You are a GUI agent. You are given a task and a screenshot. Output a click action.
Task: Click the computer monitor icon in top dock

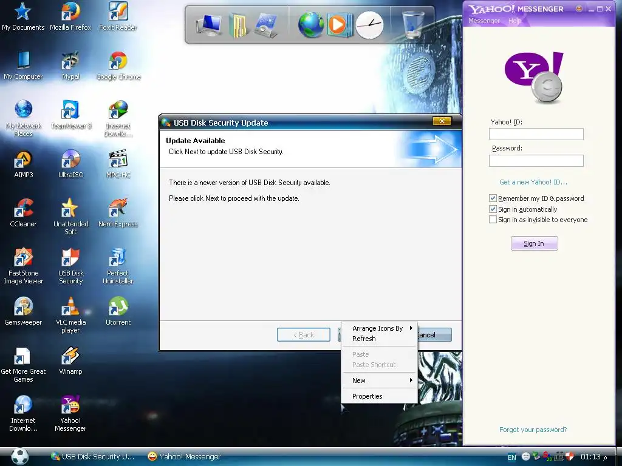(209, 24)
